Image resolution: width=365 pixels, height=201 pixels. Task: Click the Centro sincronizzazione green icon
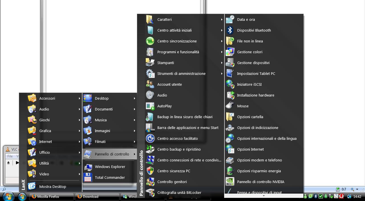point(150,41)
